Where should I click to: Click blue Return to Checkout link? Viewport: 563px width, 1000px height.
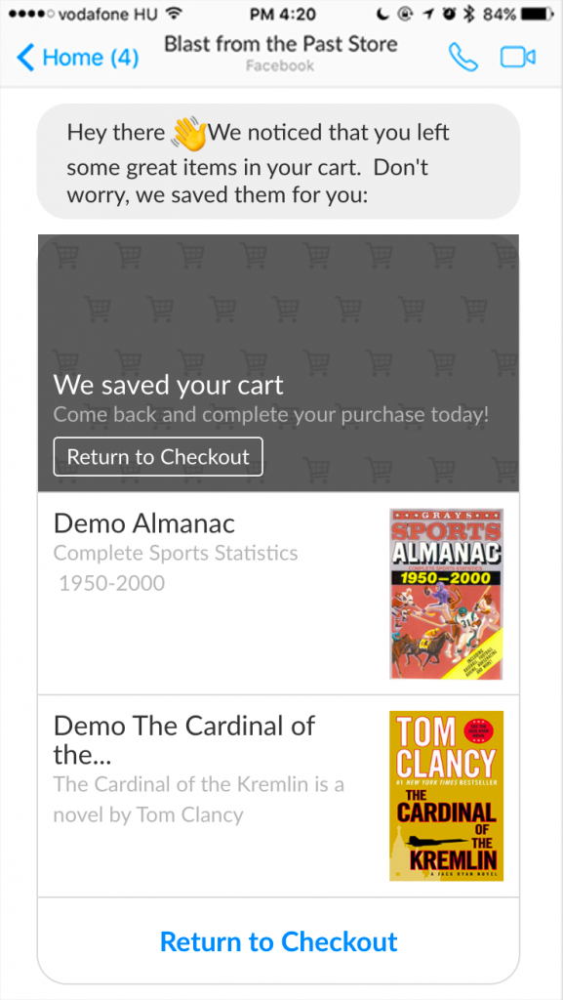[278, 942]
